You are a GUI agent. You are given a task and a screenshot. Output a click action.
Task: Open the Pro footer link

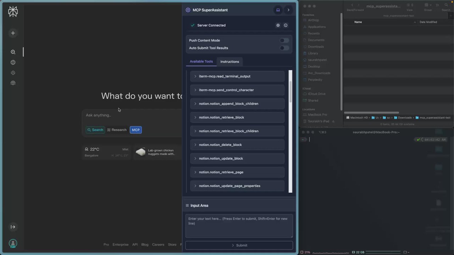pyautogui.click(x=106, y=245)
